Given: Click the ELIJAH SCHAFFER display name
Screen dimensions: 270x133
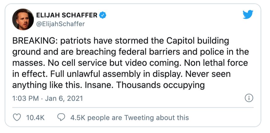Looking at the screenshot, I should 66,15.
